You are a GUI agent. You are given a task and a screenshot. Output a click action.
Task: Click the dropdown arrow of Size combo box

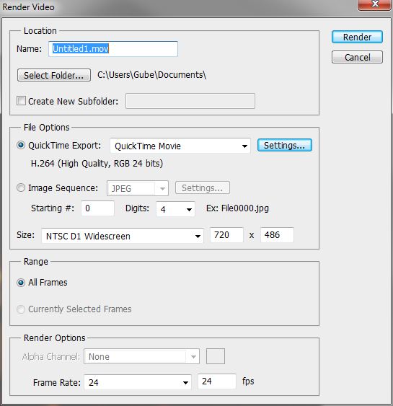pyautogui.click(x=198, y=236)
